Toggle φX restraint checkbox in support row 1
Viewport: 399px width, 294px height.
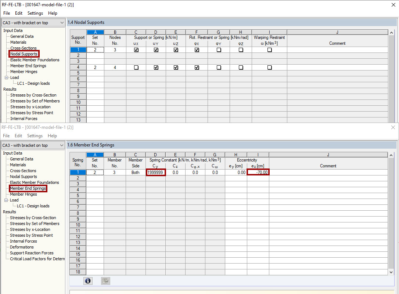[197, 50]
